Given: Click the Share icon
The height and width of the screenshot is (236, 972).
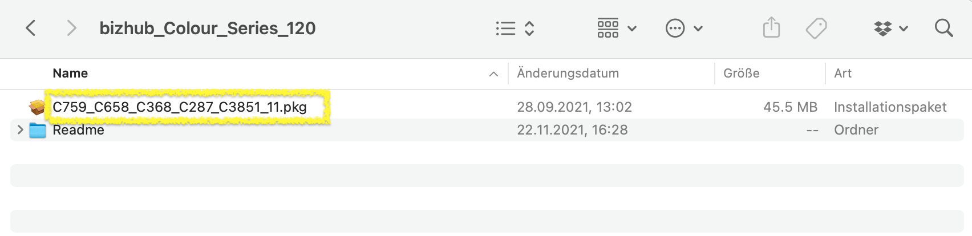Looking at the screenshot, I should click(x=771, y=28).
